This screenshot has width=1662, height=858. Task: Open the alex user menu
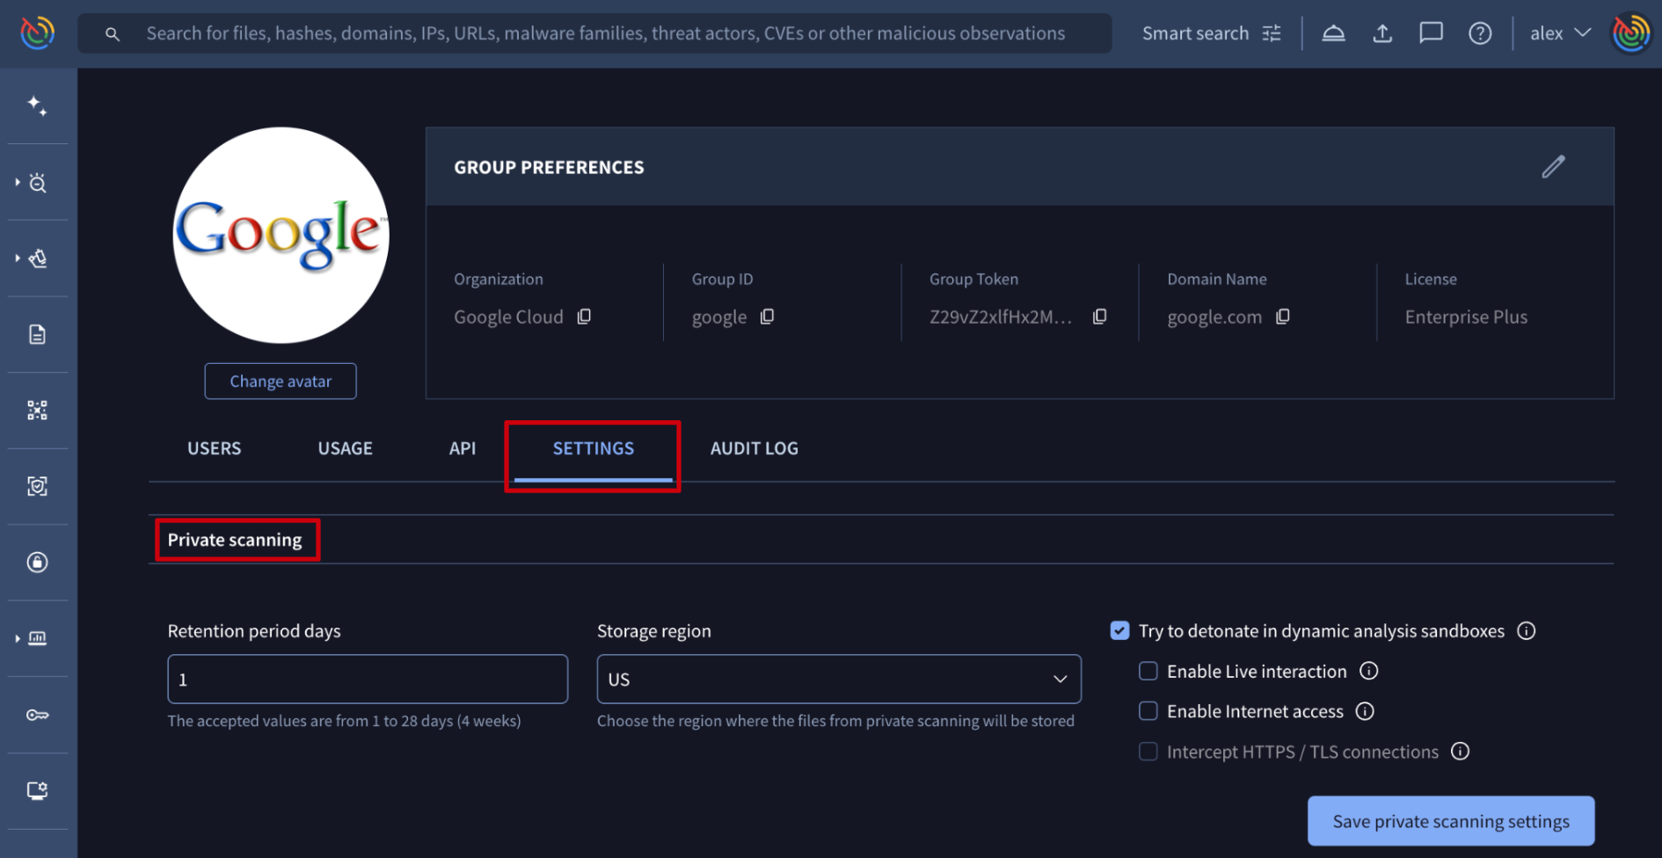tap(1560, 33)
